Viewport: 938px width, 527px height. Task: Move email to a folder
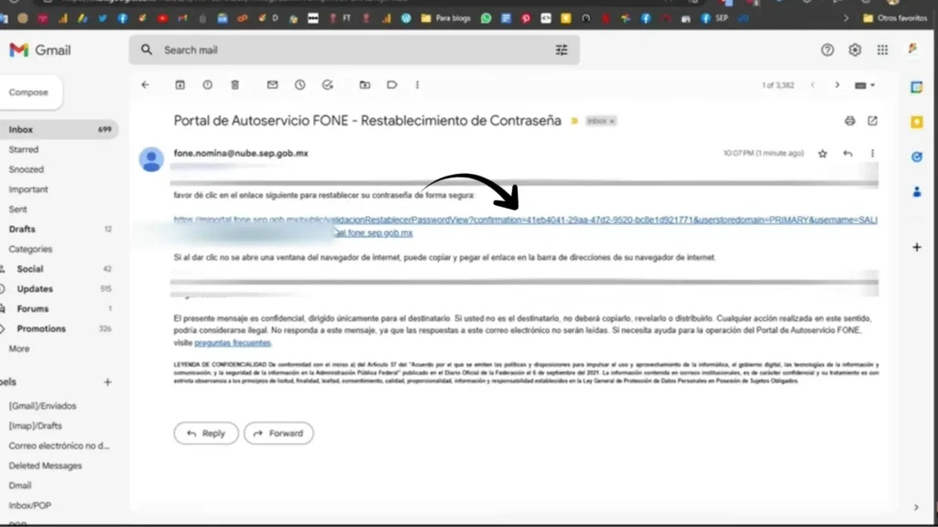[x=365, y=85]
